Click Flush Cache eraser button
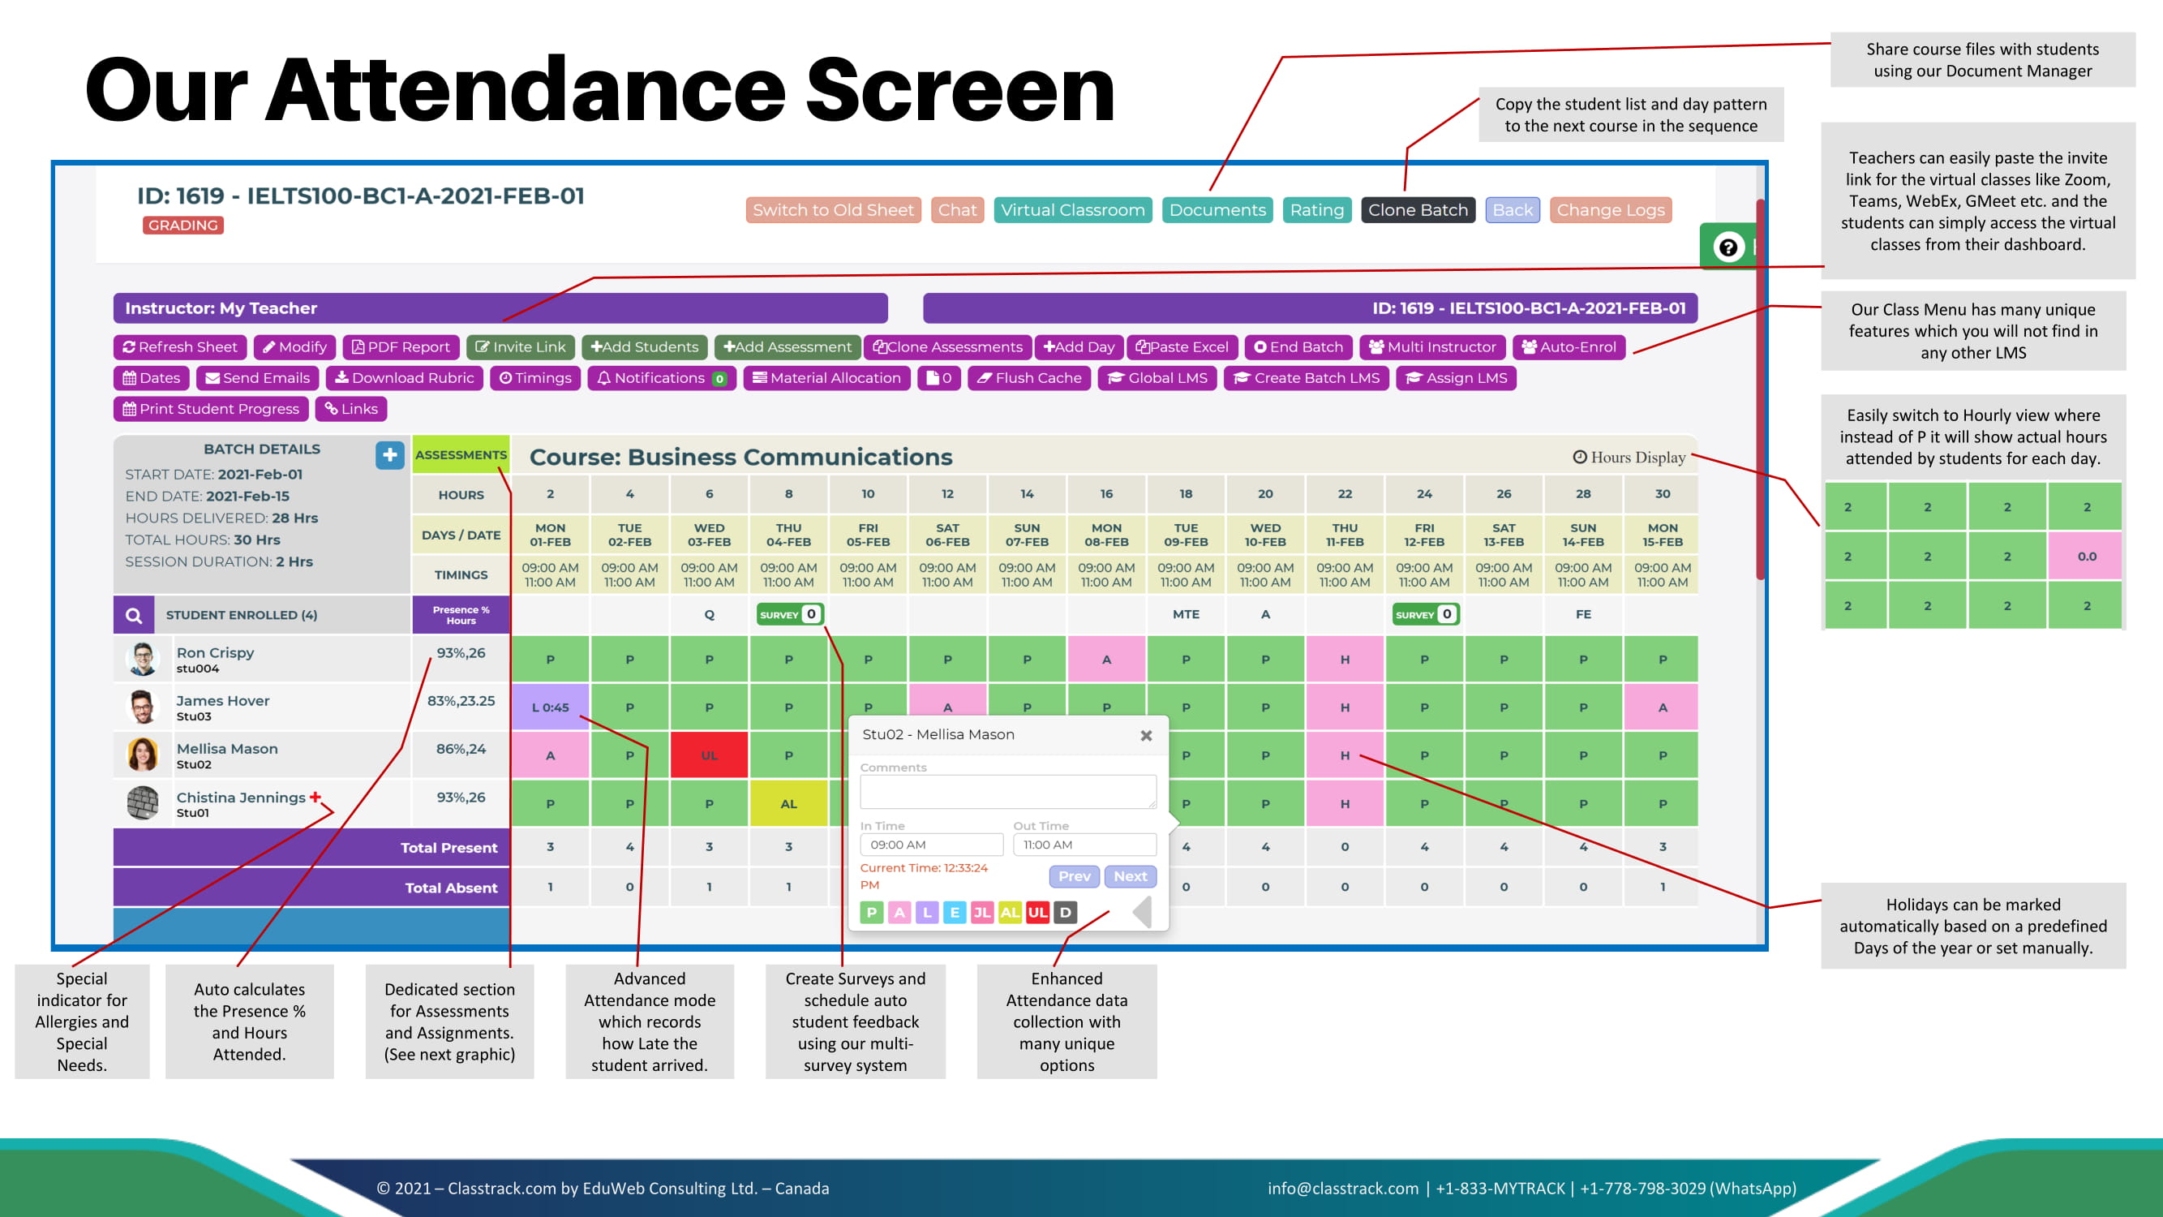 point(1028,378)
